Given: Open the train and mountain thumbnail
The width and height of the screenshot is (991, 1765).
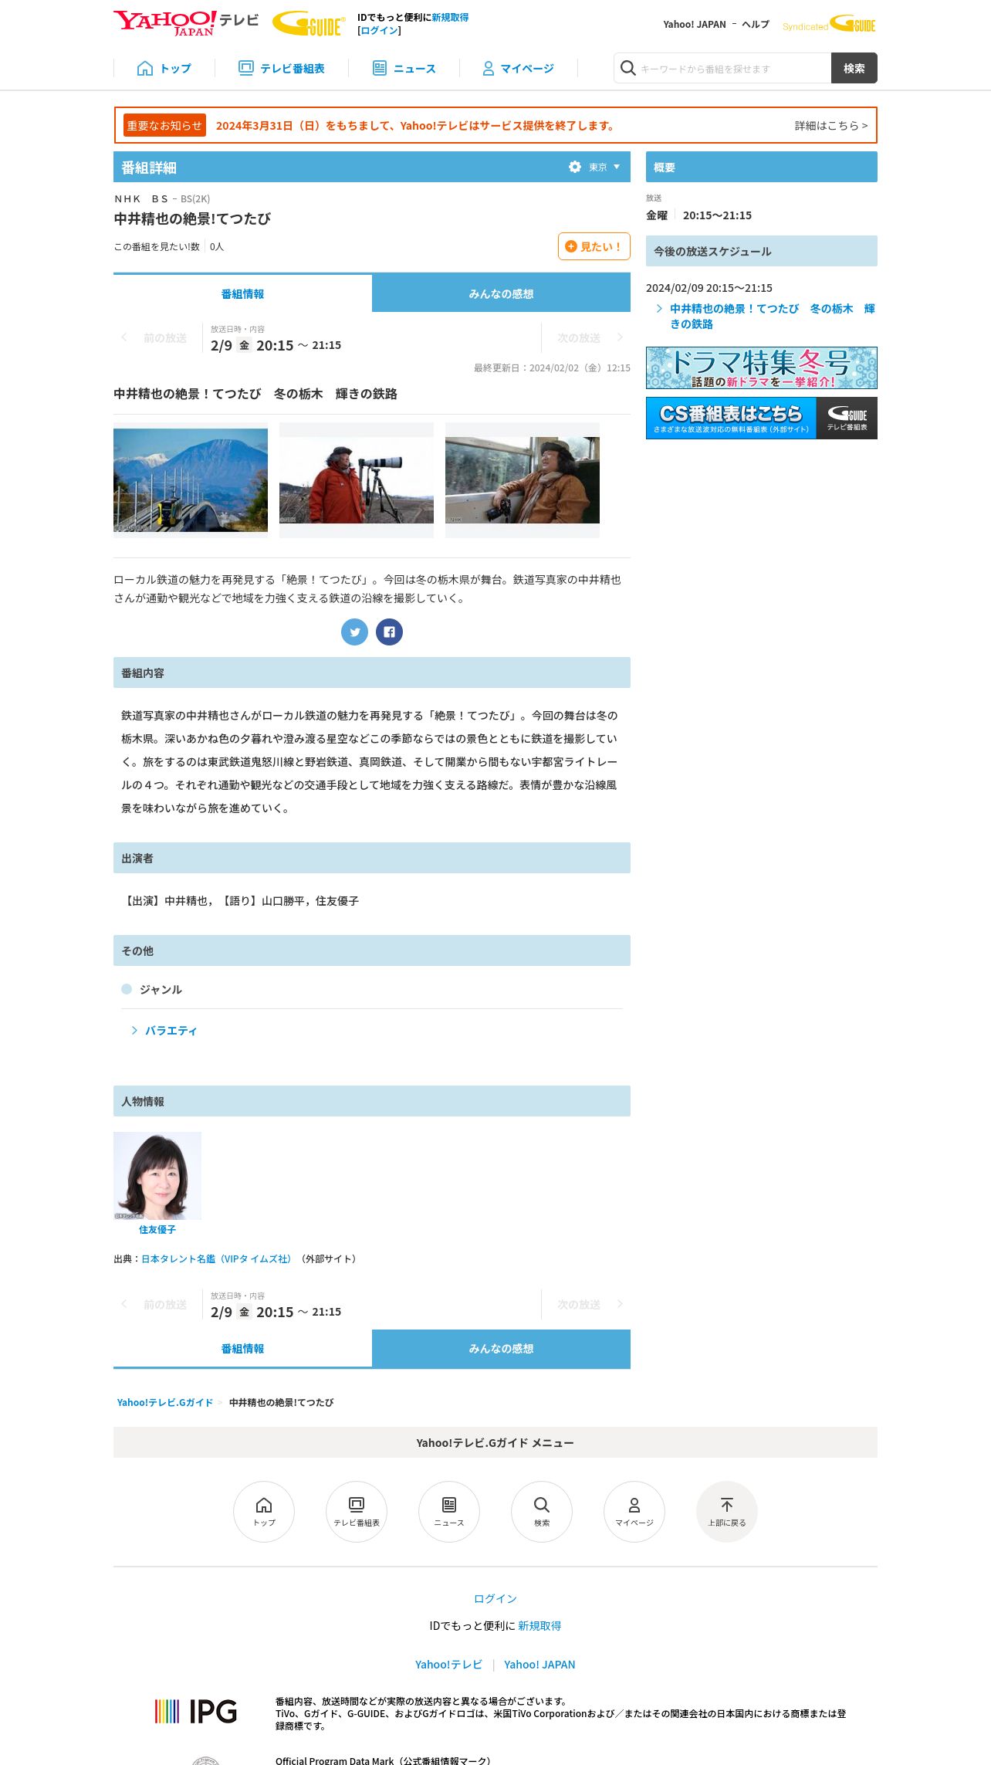Looking at the screenshot, I should click(191, 480).
